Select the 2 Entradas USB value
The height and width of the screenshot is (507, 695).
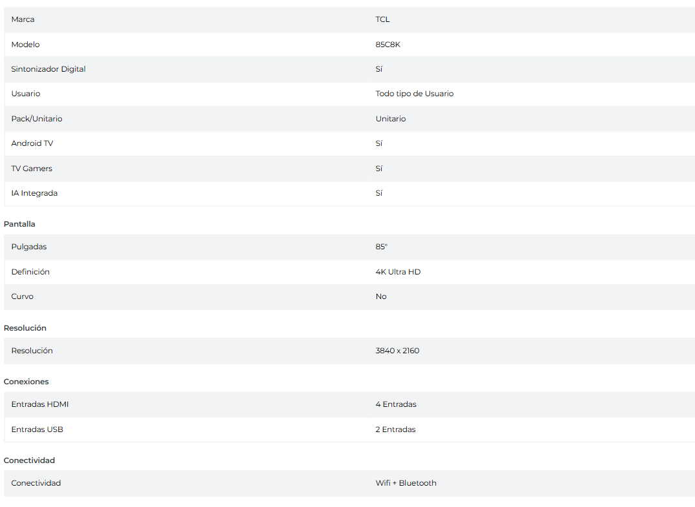[x=395, y=429]
